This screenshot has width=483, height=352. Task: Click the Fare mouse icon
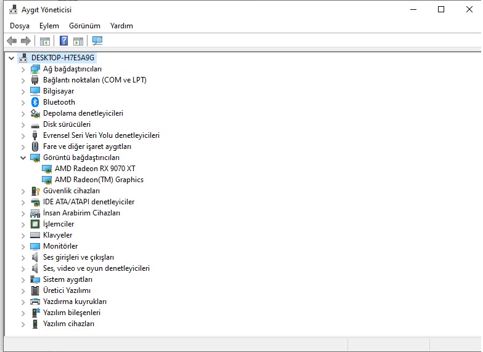[35, 146]
